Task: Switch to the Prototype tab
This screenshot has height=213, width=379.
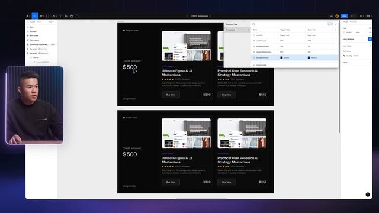Action: 354,22
